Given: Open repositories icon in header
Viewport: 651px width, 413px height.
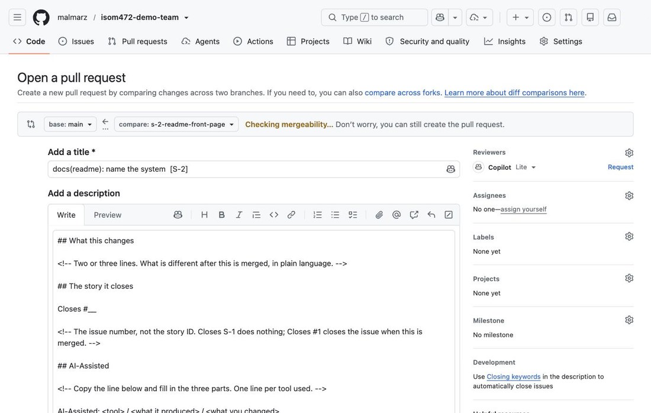Looking at the screenshot, I should click(x=590, y=17).
